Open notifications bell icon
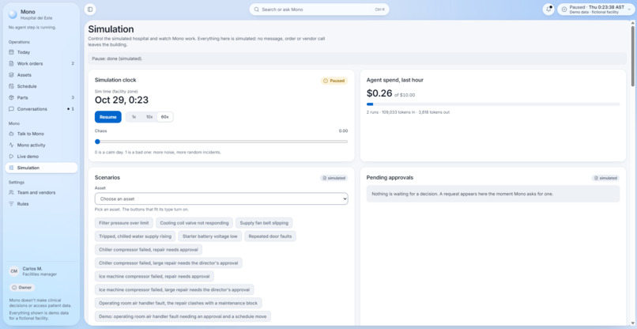Viewport: 637px width, 329px height. coord(548,9)
